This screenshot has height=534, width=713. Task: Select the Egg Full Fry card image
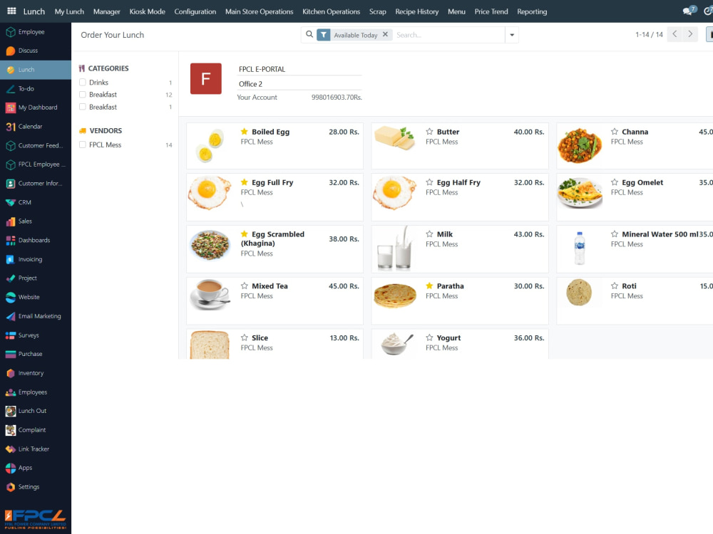click(210, 193)
